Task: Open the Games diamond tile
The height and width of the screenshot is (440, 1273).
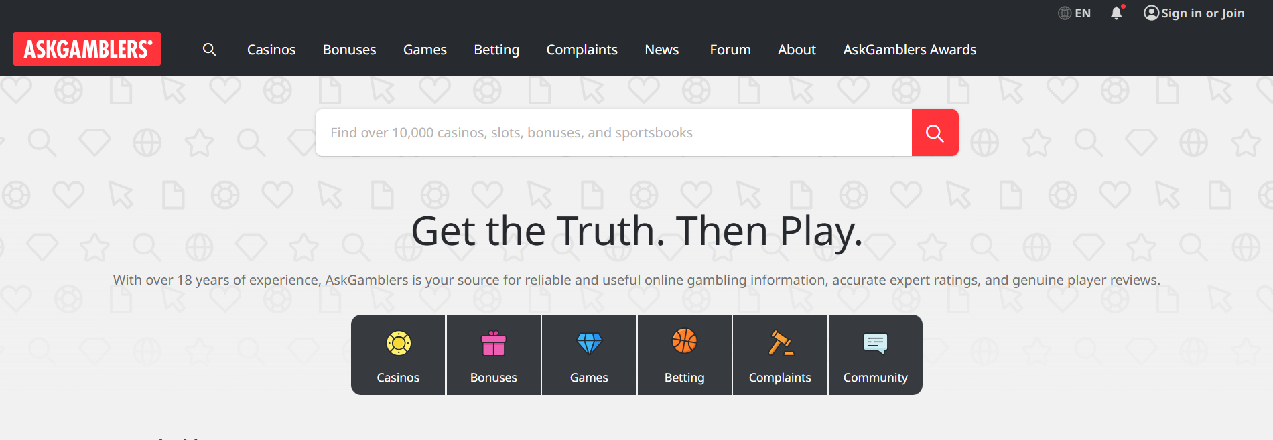Action: tap(589, 355)
